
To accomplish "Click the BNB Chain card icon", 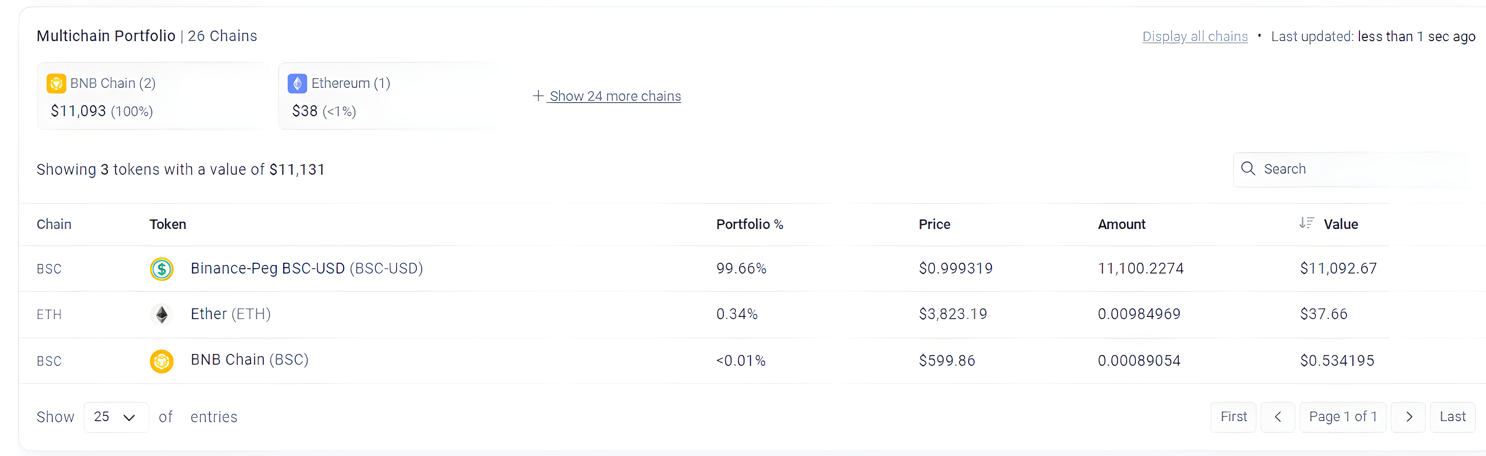I will 56,84.
